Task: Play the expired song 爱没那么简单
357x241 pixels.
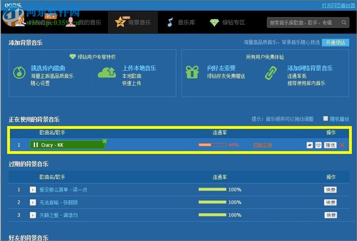Action: (x=33, y=190)
